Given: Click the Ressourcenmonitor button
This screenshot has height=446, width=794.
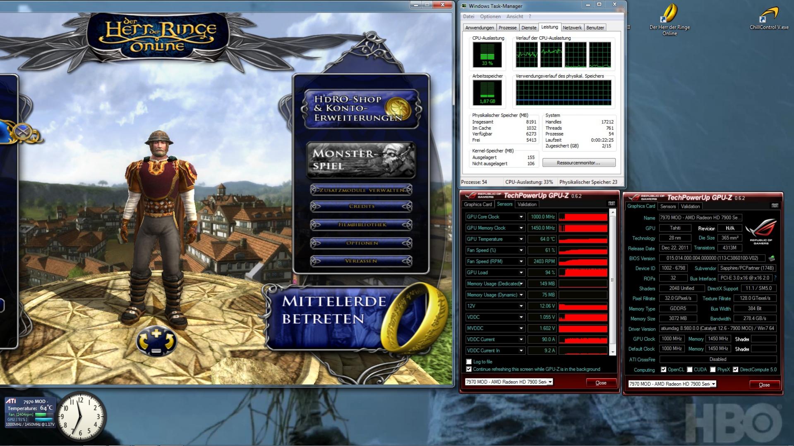Looking at the screenshot, I should 578,163.
